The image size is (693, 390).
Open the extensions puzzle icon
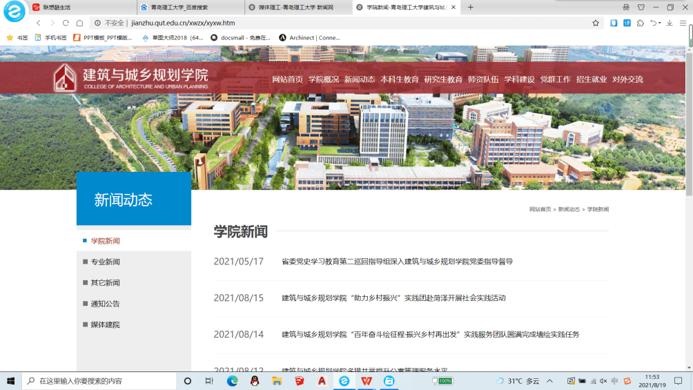(641, 23)
